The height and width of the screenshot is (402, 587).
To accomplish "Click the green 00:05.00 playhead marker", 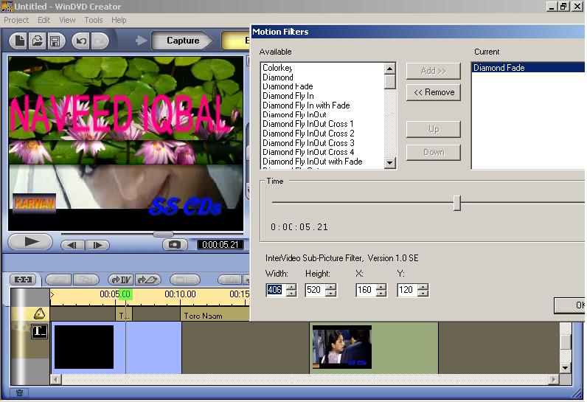I will coord(125,294).
